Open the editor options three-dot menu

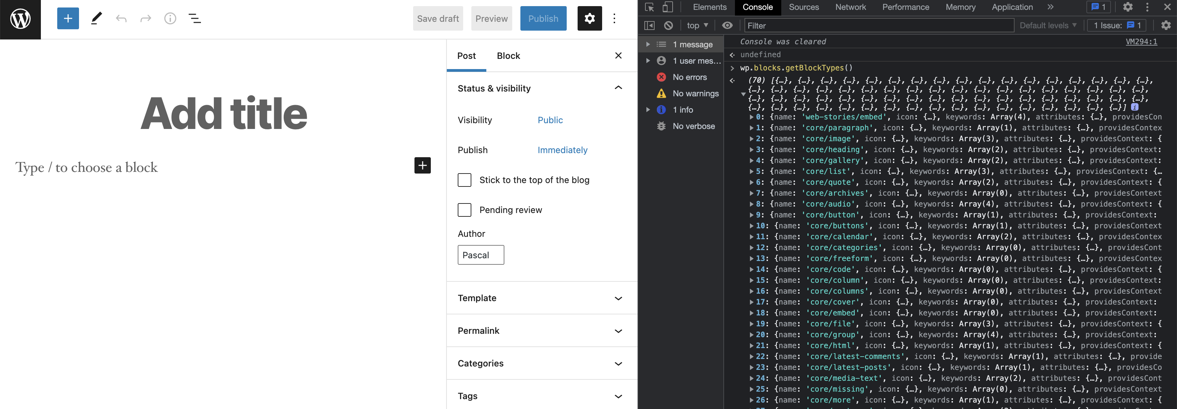[x=614, y=18]
